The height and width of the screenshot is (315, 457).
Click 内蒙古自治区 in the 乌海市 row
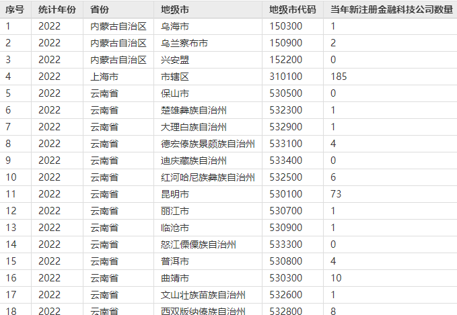click(118, 26)
